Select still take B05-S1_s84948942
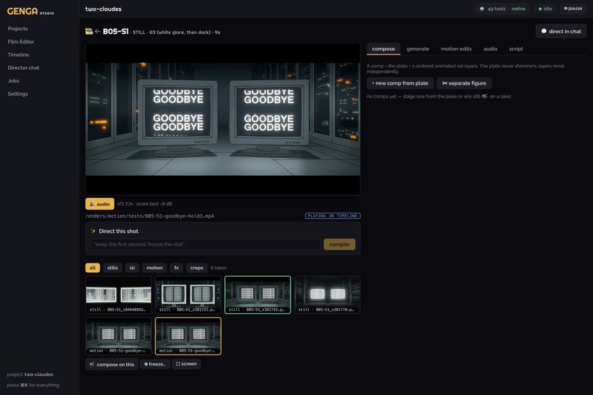This screenshot has width=593, height=395. [118, 295]
